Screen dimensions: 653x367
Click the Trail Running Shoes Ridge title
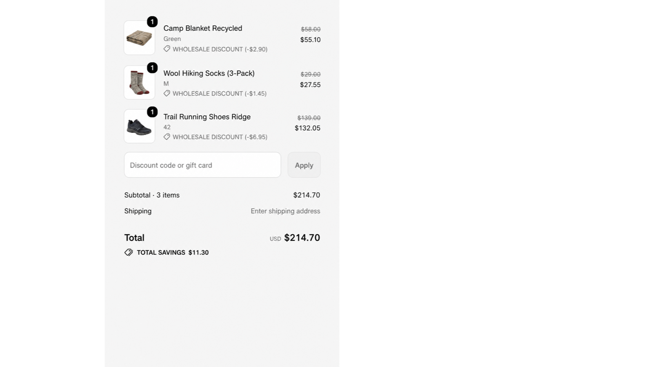pos(207,117)
